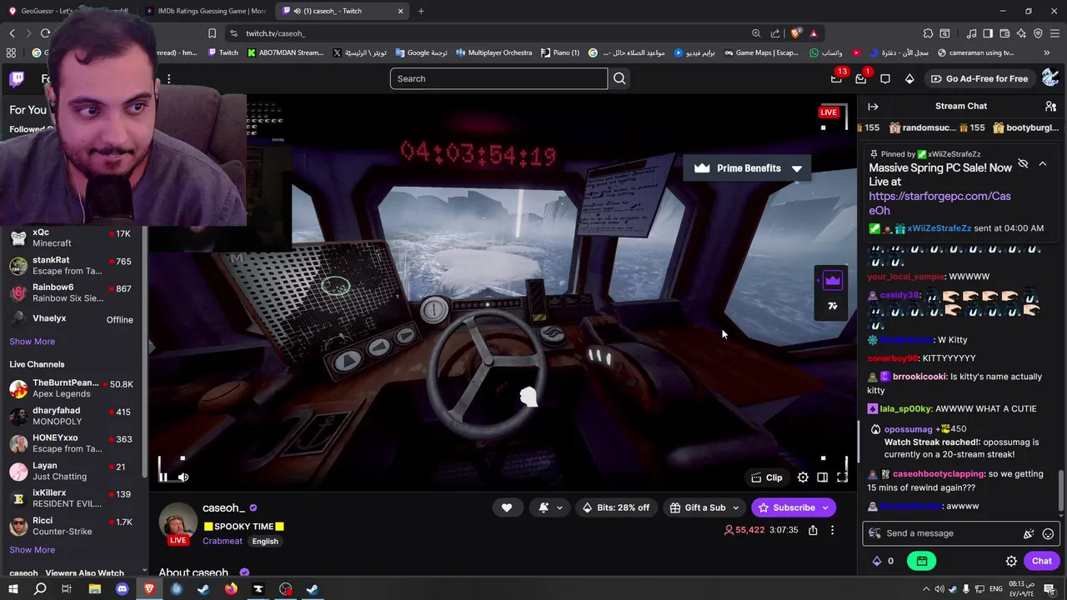Open chat settings gear icon
Screen dimensions: 1067x600
pyautogui.click(x=1011, y=562)
